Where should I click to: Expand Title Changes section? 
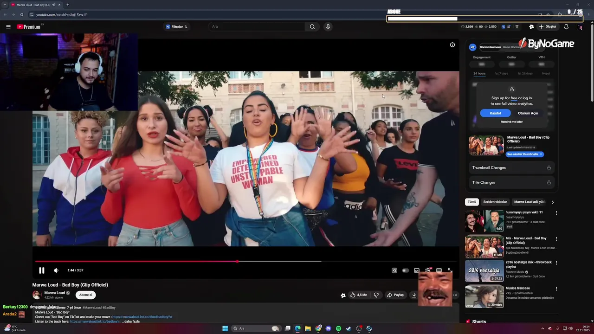pyautogui.click(x=511, y=182)
